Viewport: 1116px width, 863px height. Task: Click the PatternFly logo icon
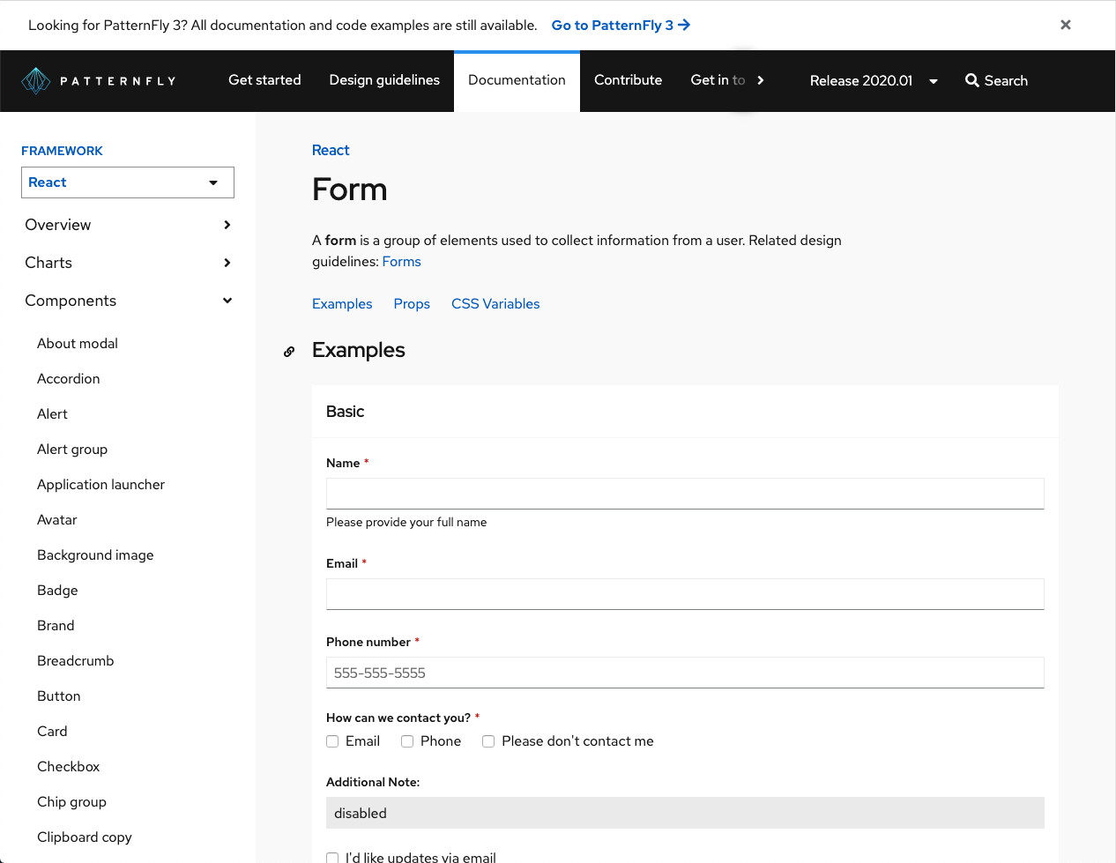35,81
